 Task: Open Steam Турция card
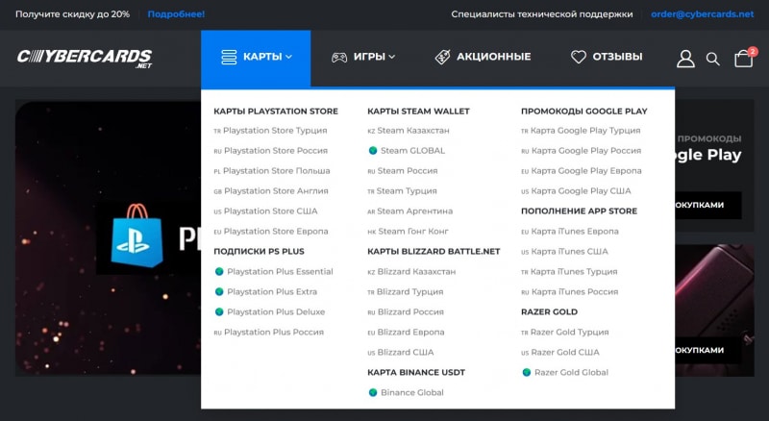[x=402, y=191]
